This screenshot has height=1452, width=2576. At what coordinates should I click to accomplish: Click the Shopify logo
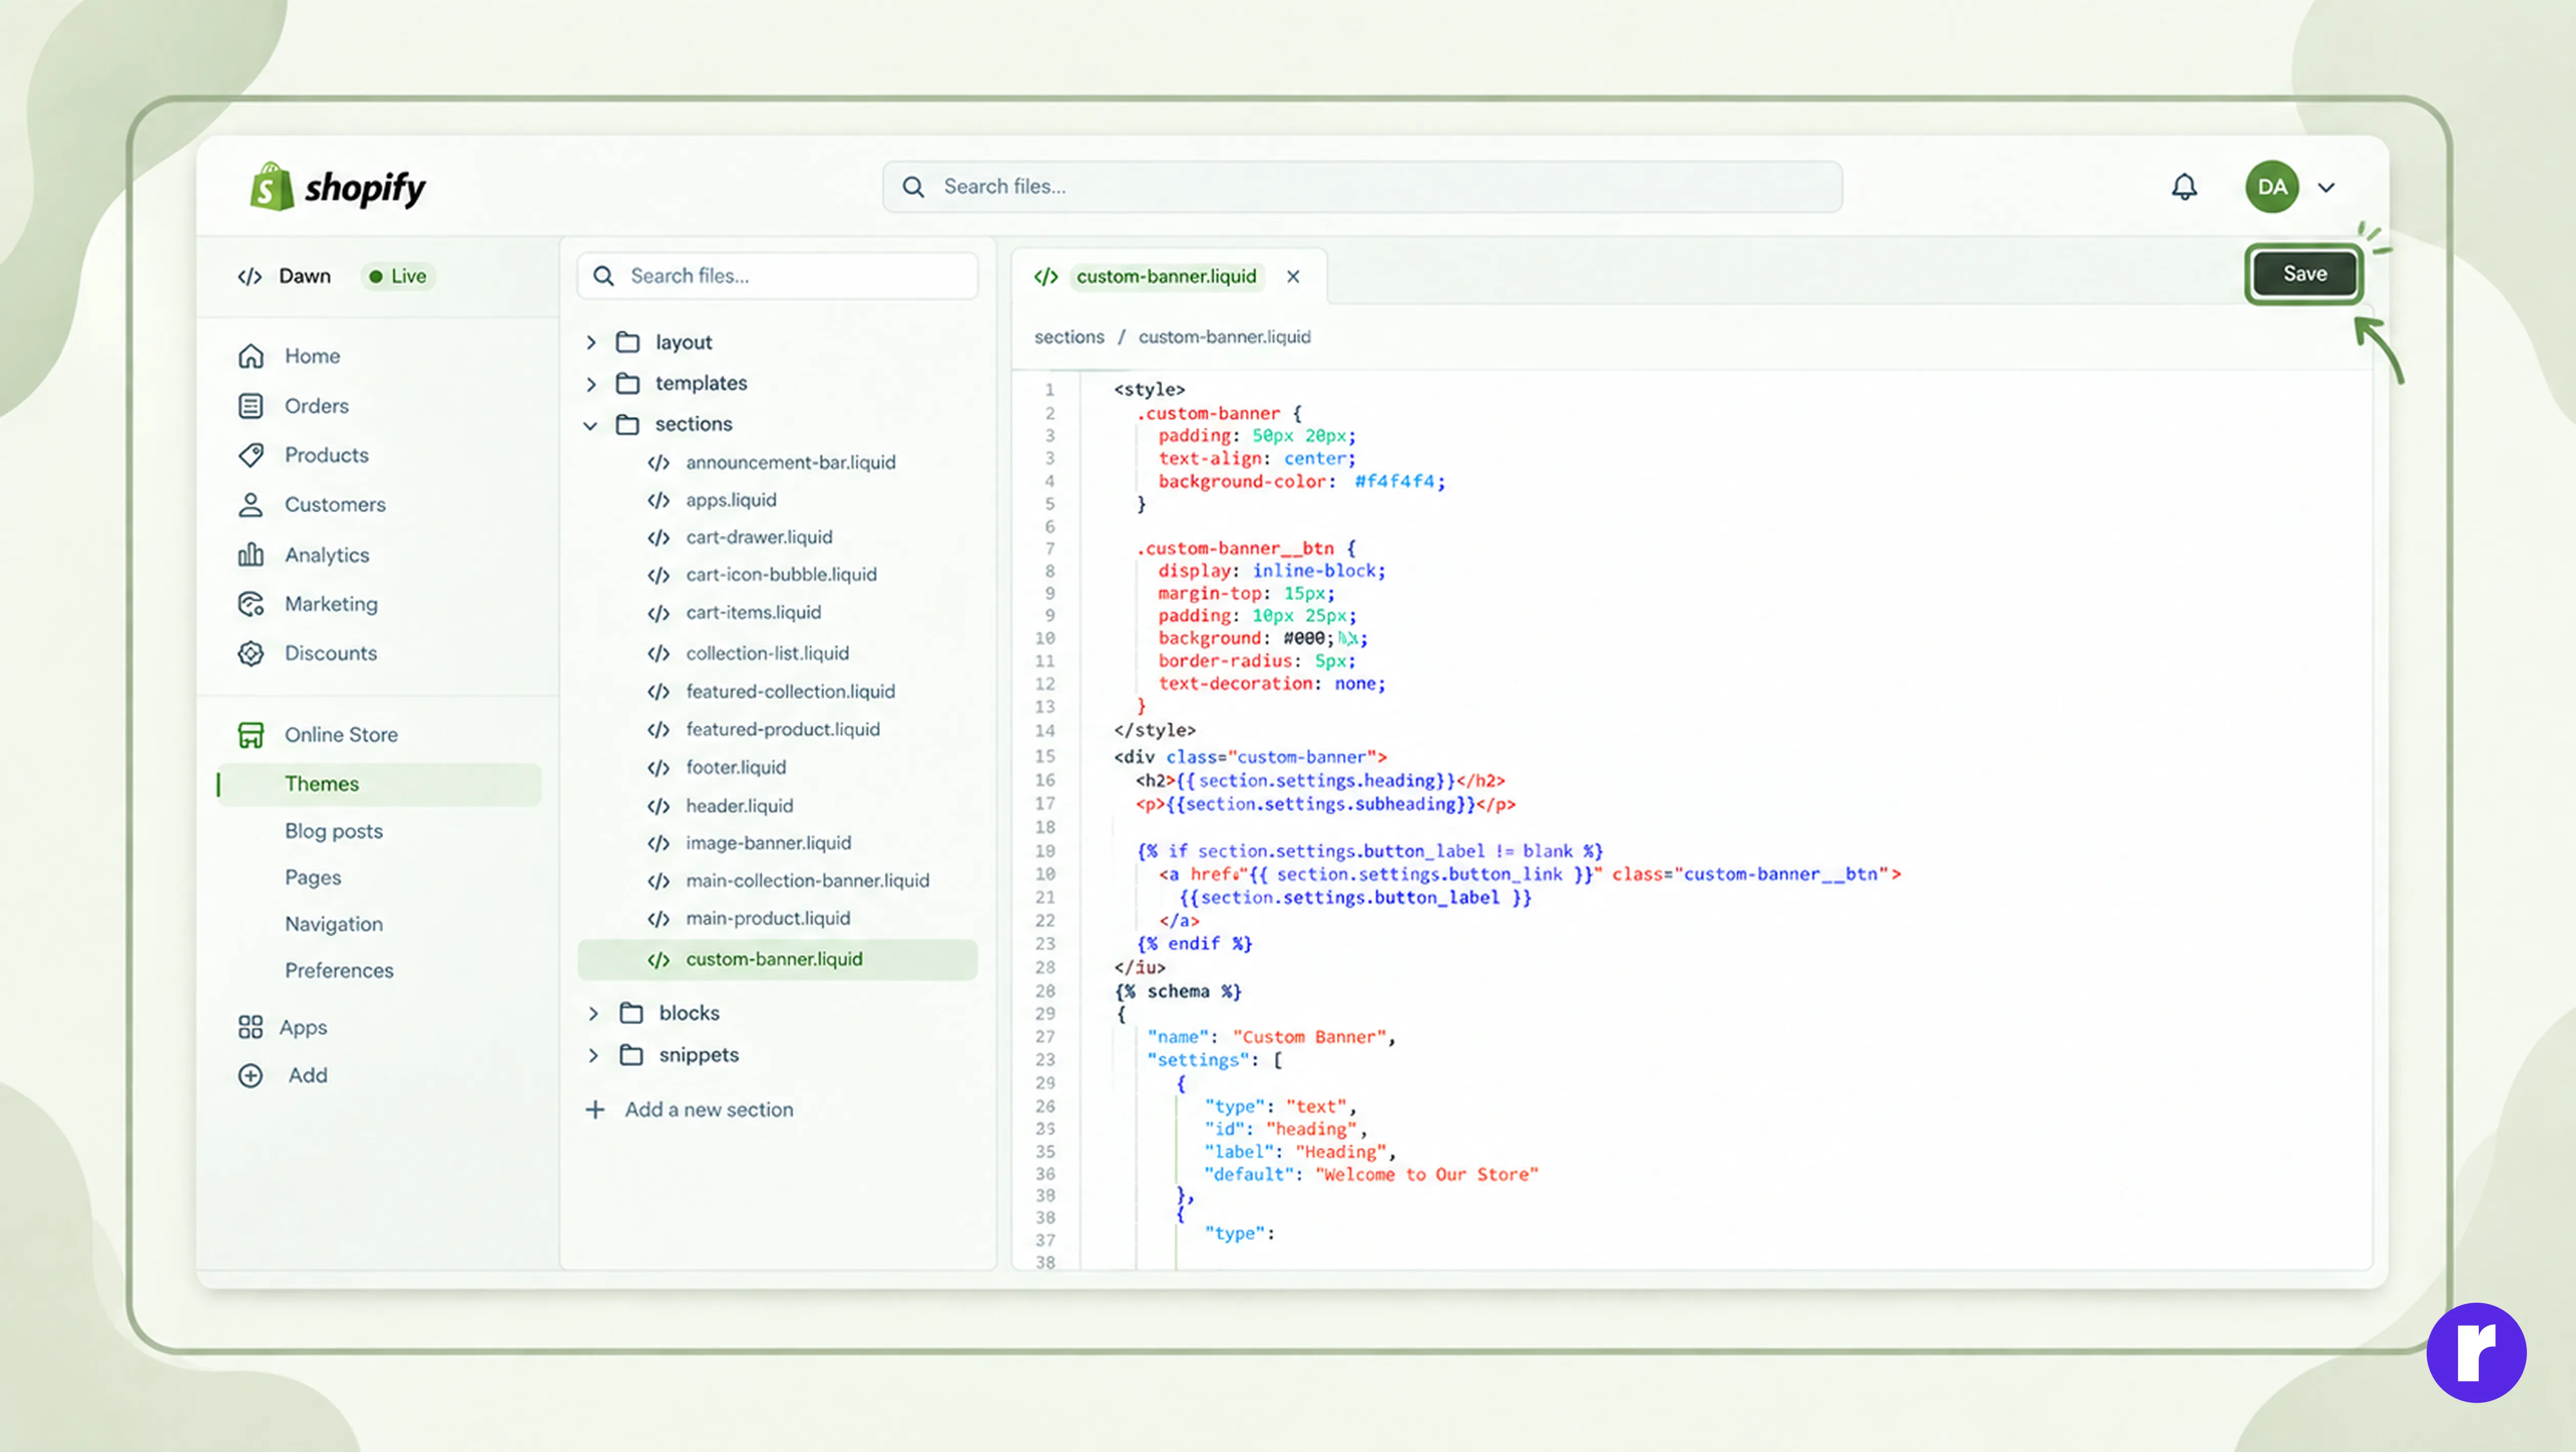click(x=338, y=187)
